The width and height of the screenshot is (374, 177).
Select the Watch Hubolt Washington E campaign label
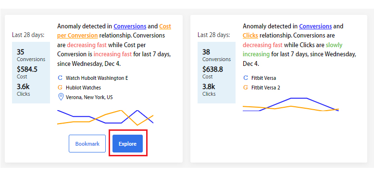click(97, 78)
